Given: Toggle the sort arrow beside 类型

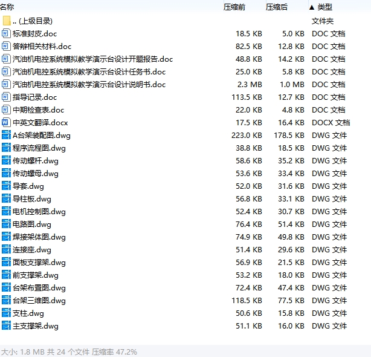Looking at the screenshot, I should pos(312,8).
